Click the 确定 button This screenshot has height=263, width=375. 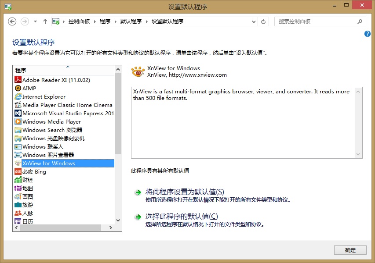click(x=350, y=250)
